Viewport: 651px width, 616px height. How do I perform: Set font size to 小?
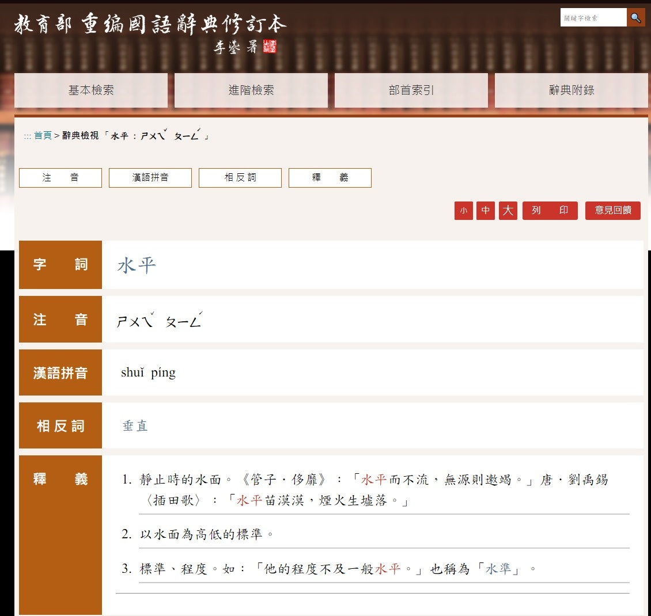(464, 211)
